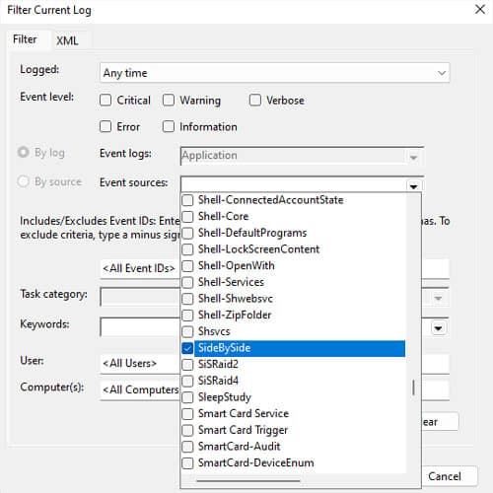Image resolution: width=493 pixels, height=493 pixels.
Task: Select the By log radio button
Action: point(24,152)
